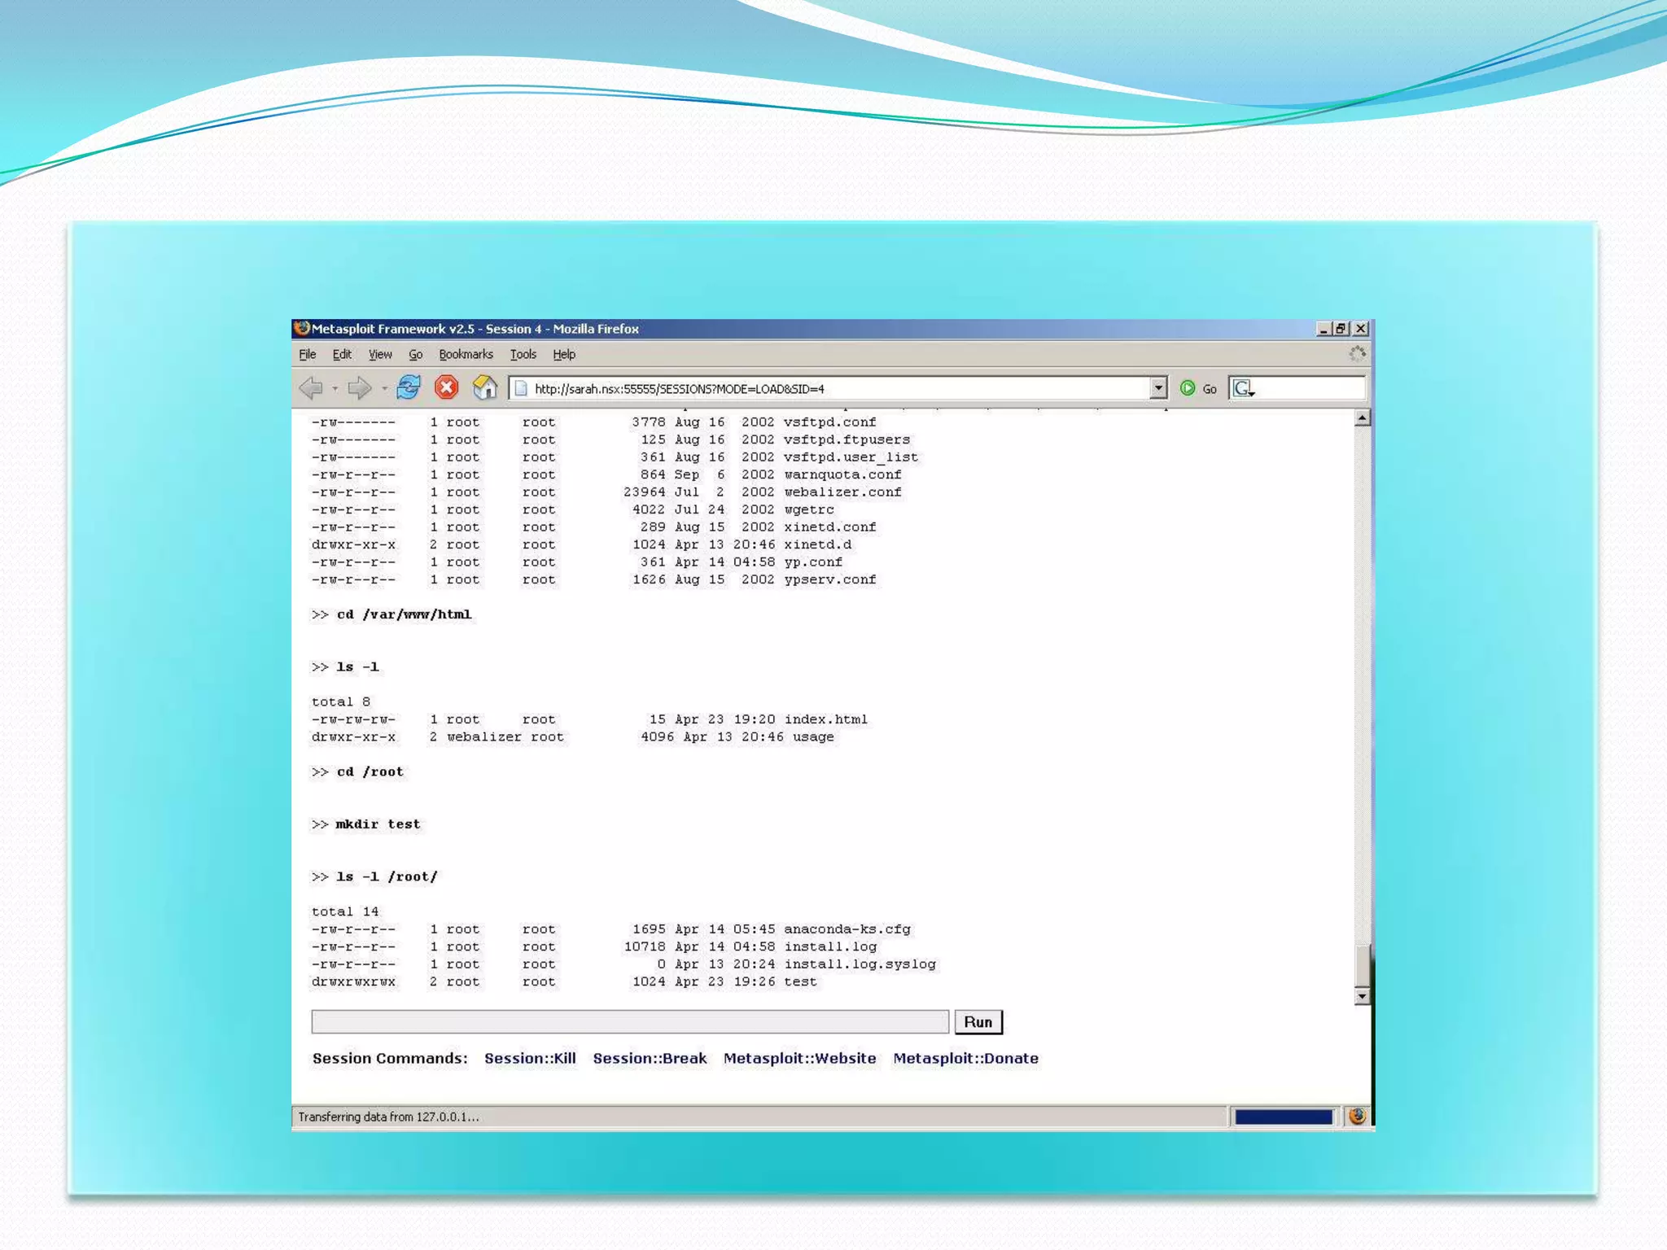Open the Metasploit::Website link
Image resolution: width=1667 pixels, height=1250 pixels.
(799, 1058)
